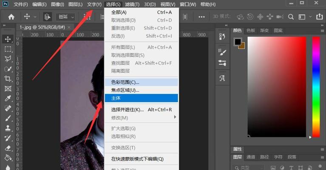Choose 主体 from the Select menu
The height and width of the screenshot is (170, 326).
[x=142, y=98]
